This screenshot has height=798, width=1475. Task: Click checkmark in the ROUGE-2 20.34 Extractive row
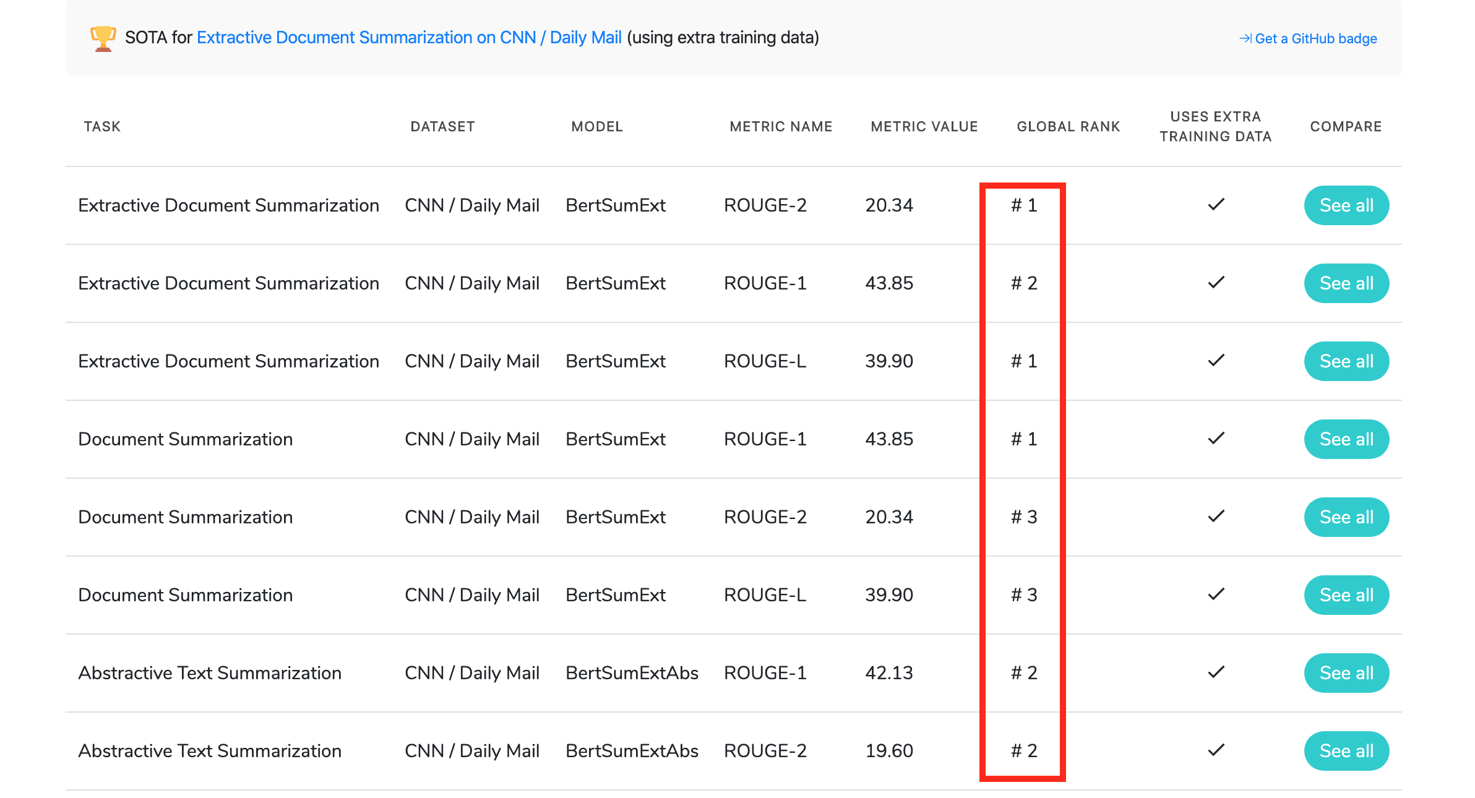[x=1216, y=205]
